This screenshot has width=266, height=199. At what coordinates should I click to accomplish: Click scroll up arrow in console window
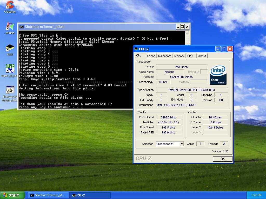pos(187,33)
